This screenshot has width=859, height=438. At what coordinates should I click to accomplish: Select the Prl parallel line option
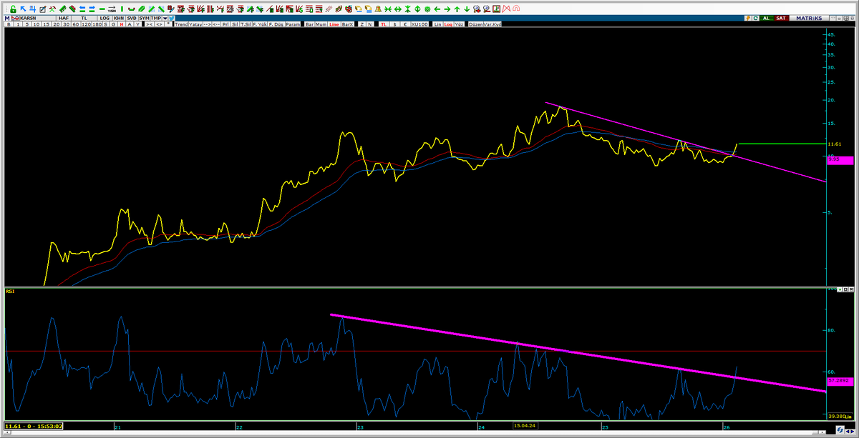(x=225, y=24)
